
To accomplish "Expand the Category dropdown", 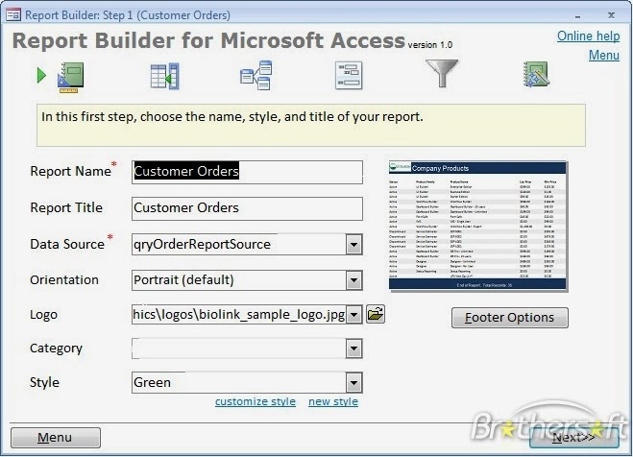I will [x=353, y=349].
